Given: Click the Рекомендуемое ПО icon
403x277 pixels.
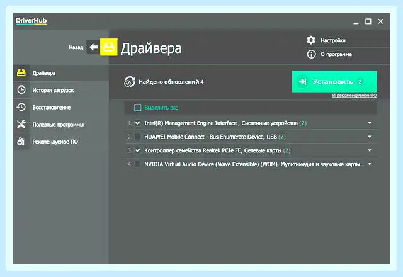Looking at the screenshot, I should tap(21, 141).
